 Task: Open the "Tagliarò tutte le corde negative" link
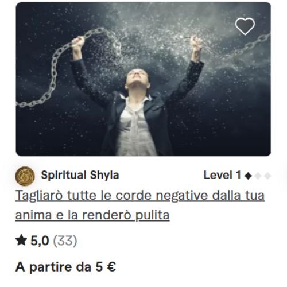[x=140, y=196]
